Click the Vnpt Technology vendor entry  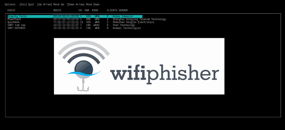(124, 25)
